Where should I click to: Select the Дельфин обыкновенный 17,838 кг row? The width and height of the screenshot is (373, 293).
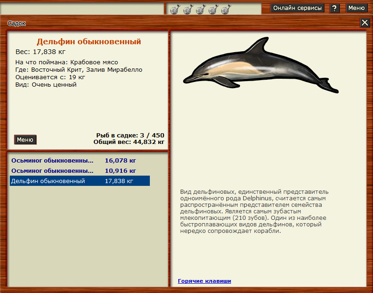[x=80, y=181]
